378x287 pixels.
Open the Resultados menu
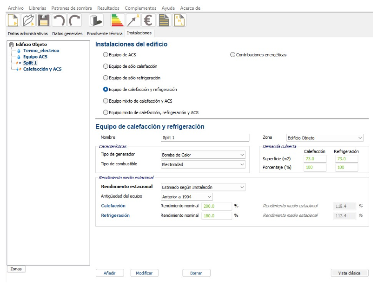click(x=108, y=8)
